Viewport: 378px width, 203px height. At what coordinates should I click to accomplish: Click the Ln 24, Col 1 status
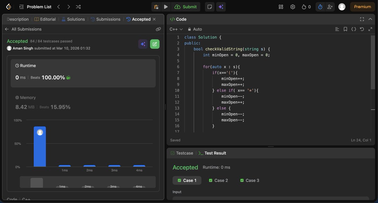(x=361, y=140)
